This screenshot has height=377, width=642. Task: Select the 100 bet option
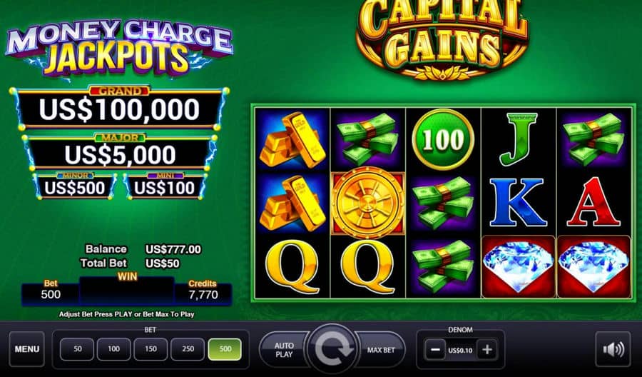[114, 349]
